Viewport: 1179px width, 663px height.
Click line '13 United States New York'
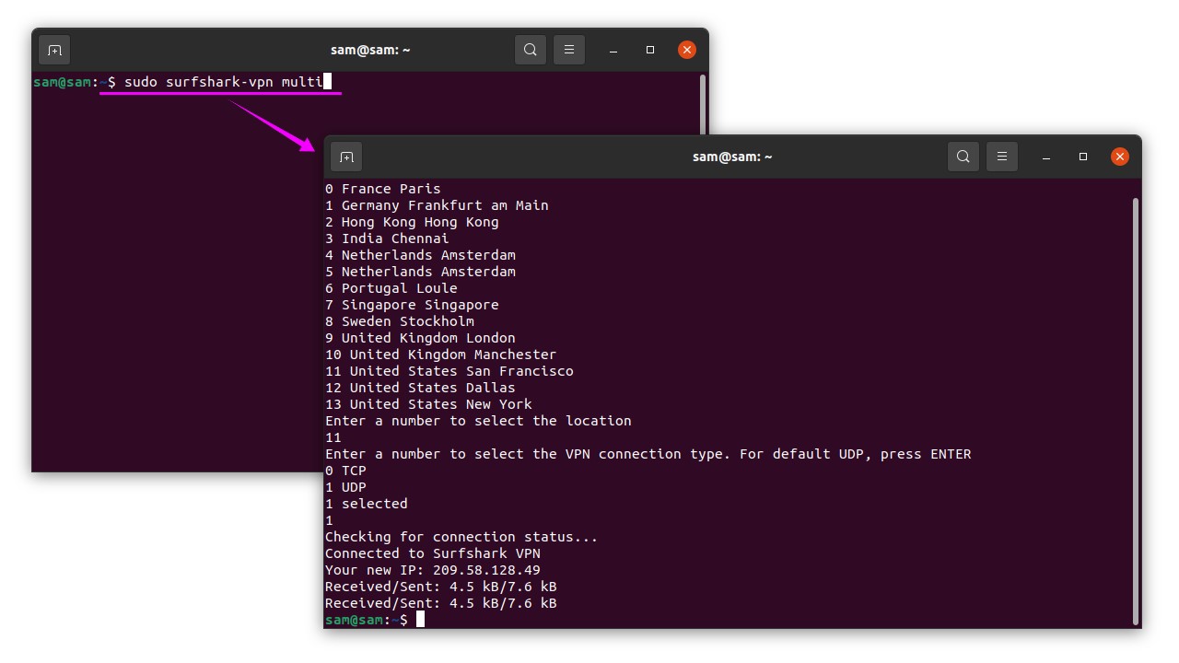click(428, 404)
